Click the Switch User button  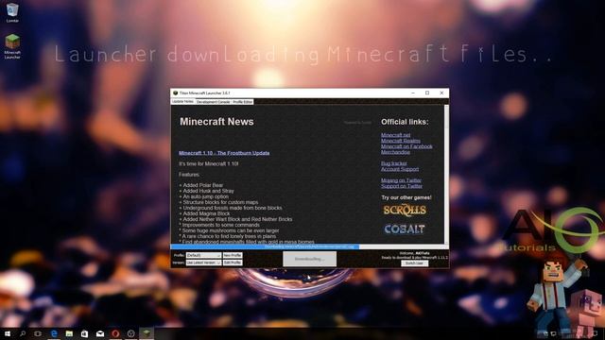pyautogui.click(x=414, y=263)
